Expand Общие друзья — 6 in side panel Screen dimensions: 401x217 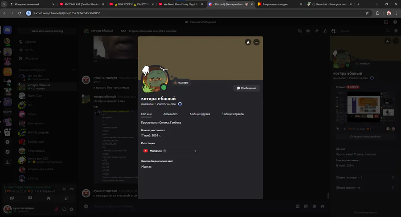point(365,188)
